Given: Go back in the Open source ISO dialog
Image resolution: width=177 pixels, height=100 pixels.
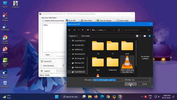Looking at the screenshot, I should point(69,30).
